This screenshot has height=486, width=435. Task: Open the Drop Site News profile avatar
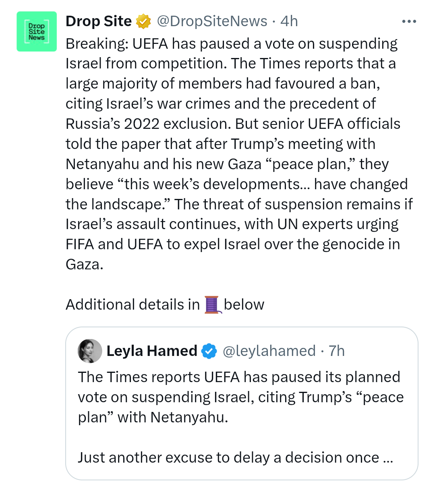pyautogui.click(x=37, y=31)
